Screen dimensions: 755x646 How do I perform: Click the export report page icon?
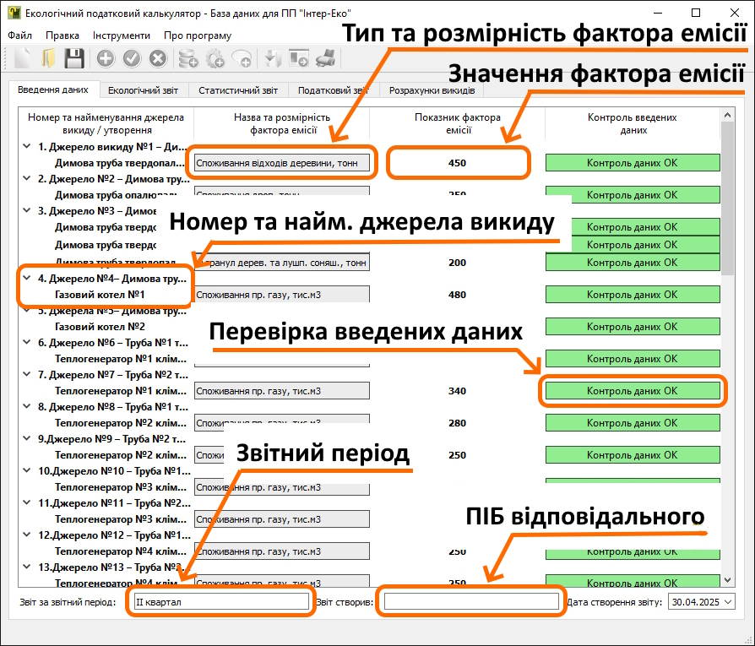point(298,59)
